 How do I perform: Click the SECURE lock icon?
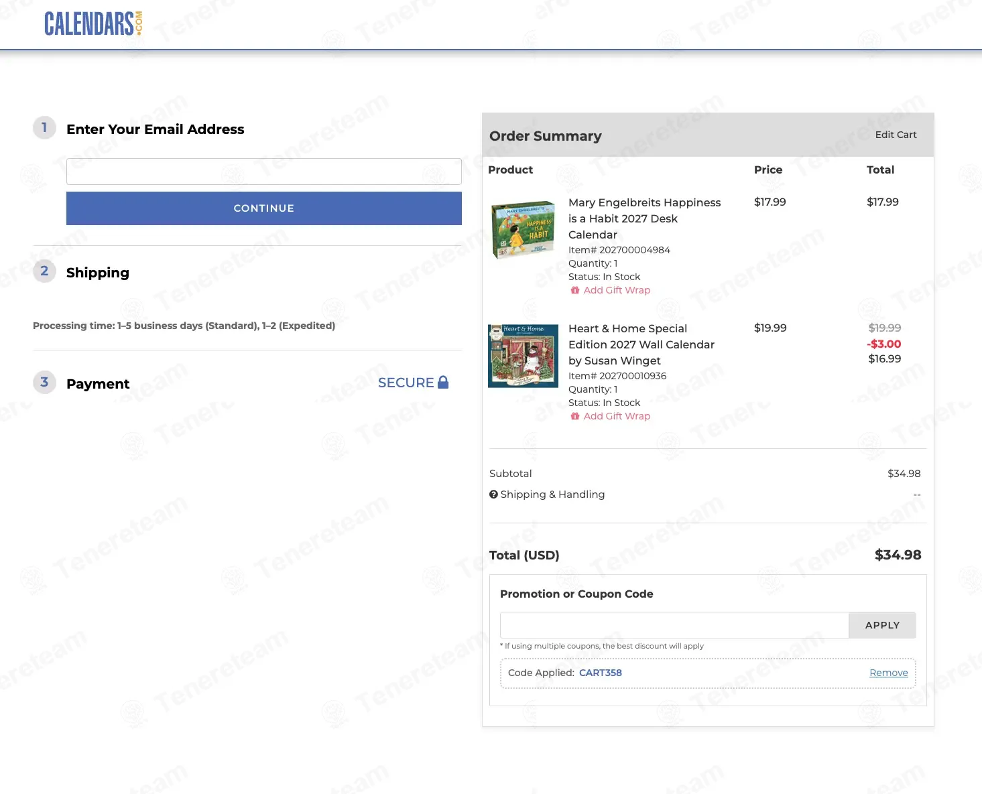click(443, 382)
